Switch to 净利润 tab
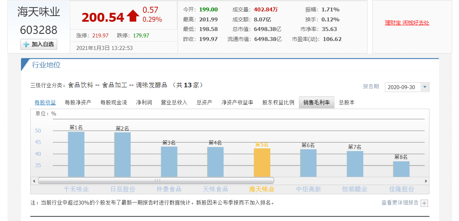Viewport: 459px width, 221px height. [144, 102]
